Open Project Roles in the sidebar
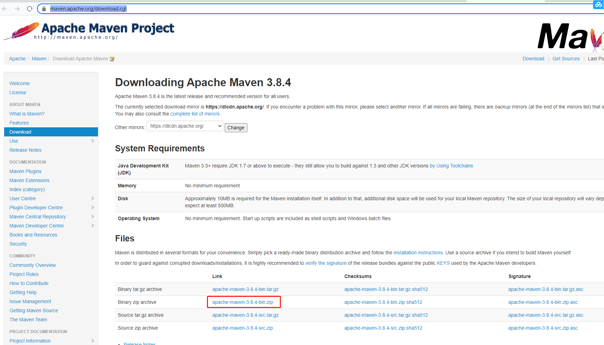The image size is (604, 345). pos(24,274)
